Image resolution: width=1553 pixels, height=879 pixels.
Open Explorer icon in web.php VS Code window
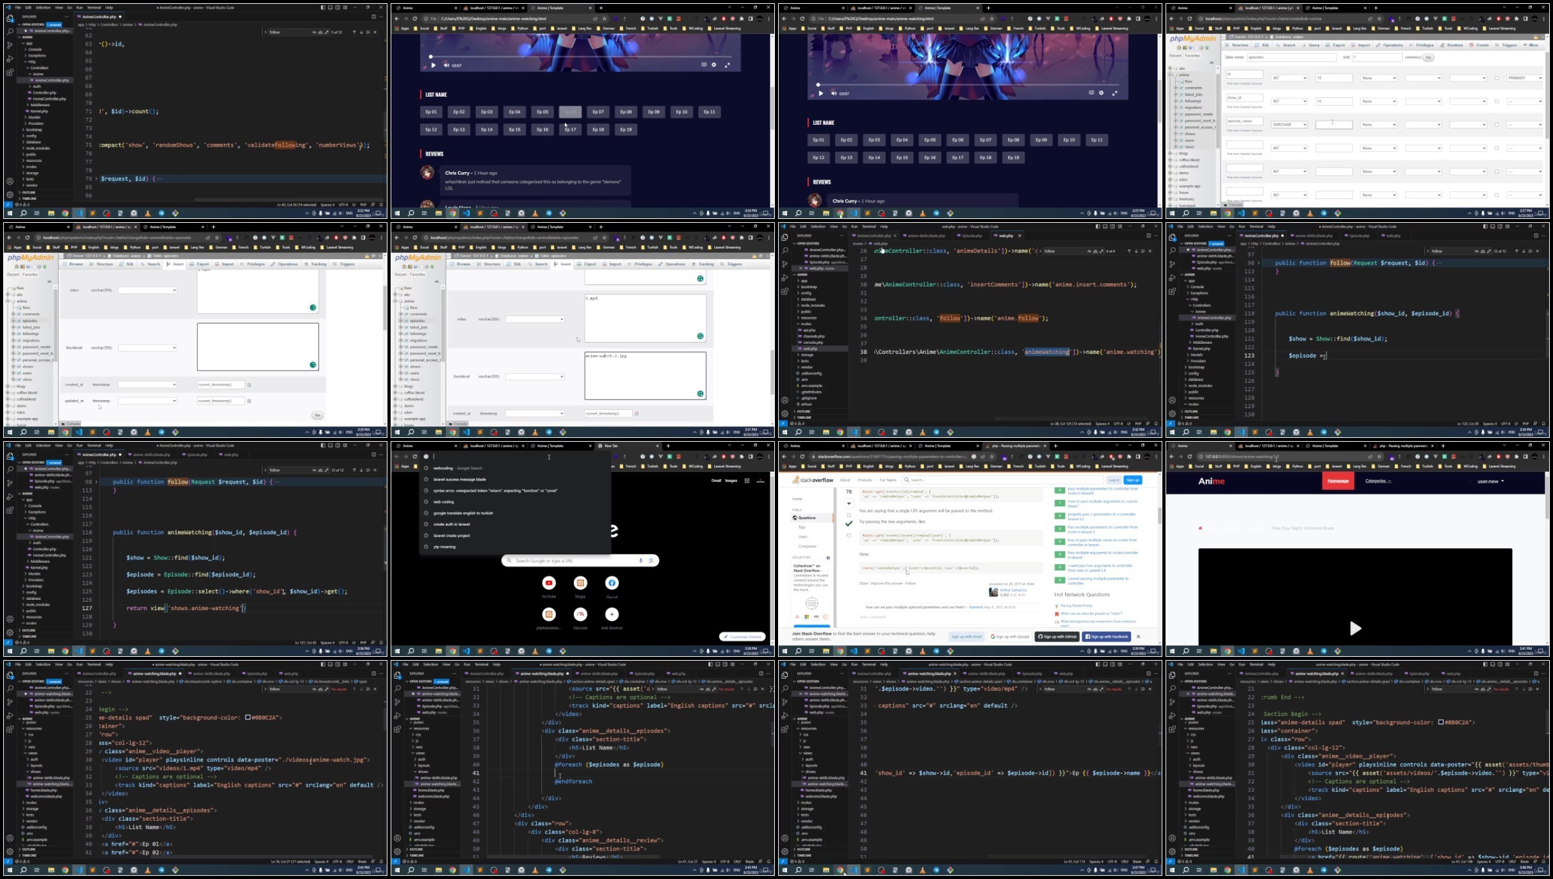pyautogui.click(x=785, y=237)
